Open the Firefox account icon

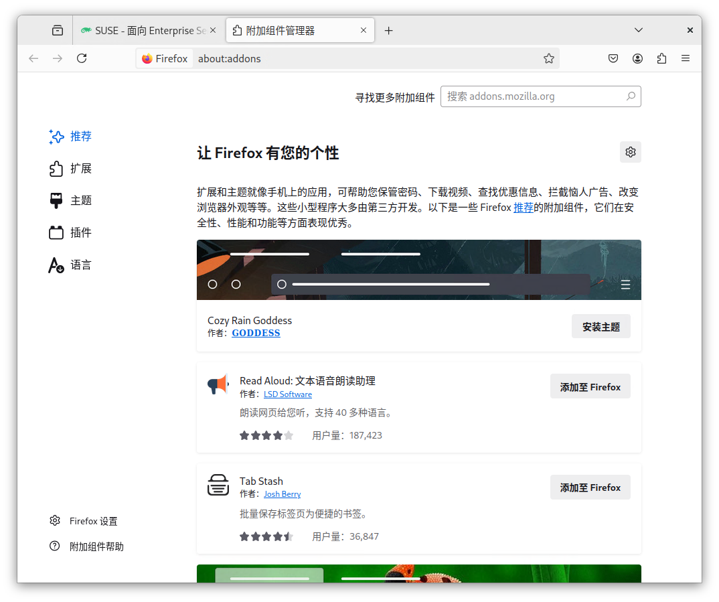[x=637, y=58]
